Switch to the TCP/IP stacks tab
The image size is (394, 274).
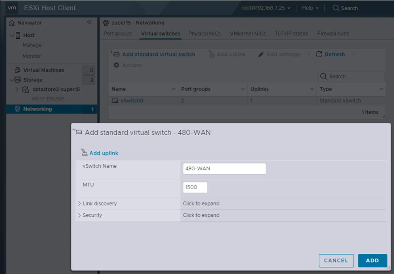click(x=291, y=33)
